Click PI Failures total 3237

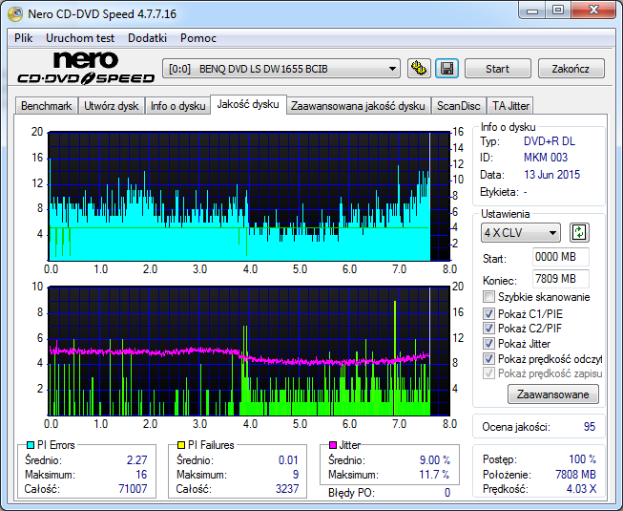tap(287, 489)
